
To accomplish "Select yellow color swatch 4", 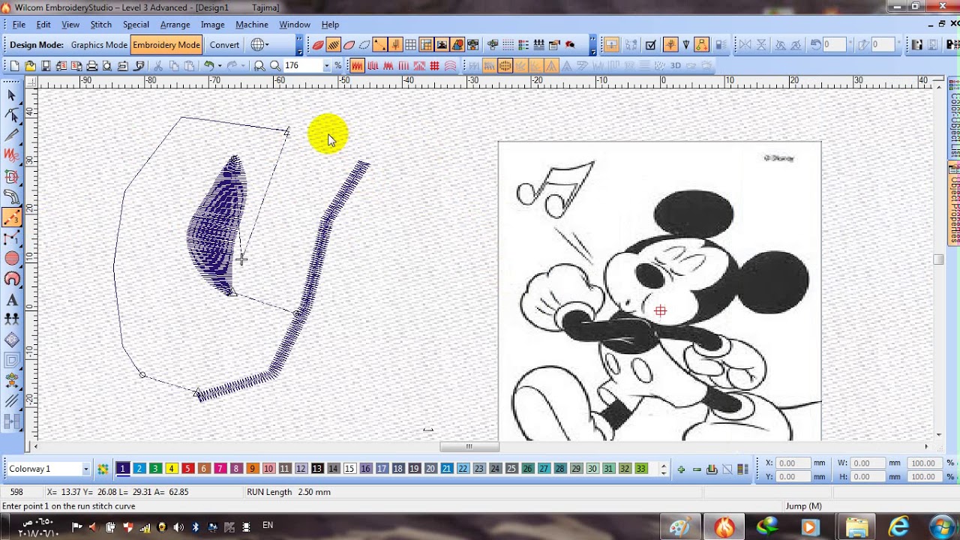I will (171, 469).
